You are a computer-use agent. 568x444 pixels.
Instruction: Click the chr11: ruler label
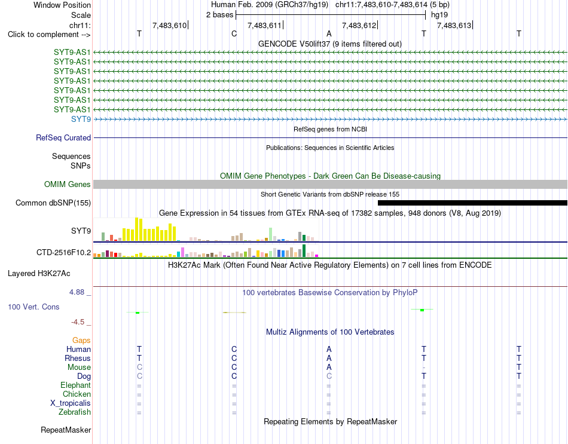pos(80,25)
